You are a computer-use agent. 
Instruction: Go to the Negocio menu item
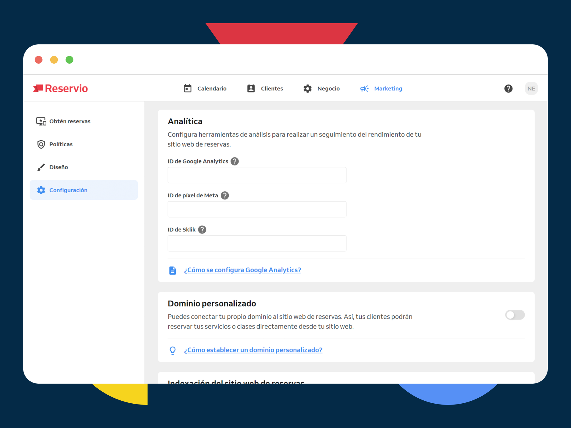pos(328,88)
